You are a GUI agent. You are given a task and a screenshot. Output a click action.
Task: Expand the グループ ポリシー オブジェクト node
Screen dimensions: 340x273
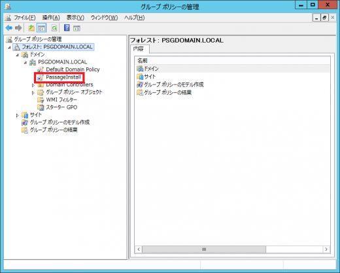[33, 93]
